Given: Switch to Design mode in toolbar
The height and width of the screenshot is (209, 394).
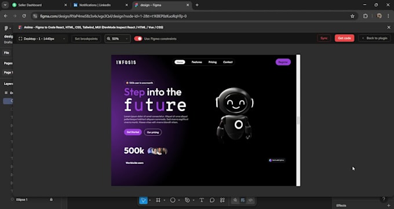Looking at the screenshot, I should 243,200.
